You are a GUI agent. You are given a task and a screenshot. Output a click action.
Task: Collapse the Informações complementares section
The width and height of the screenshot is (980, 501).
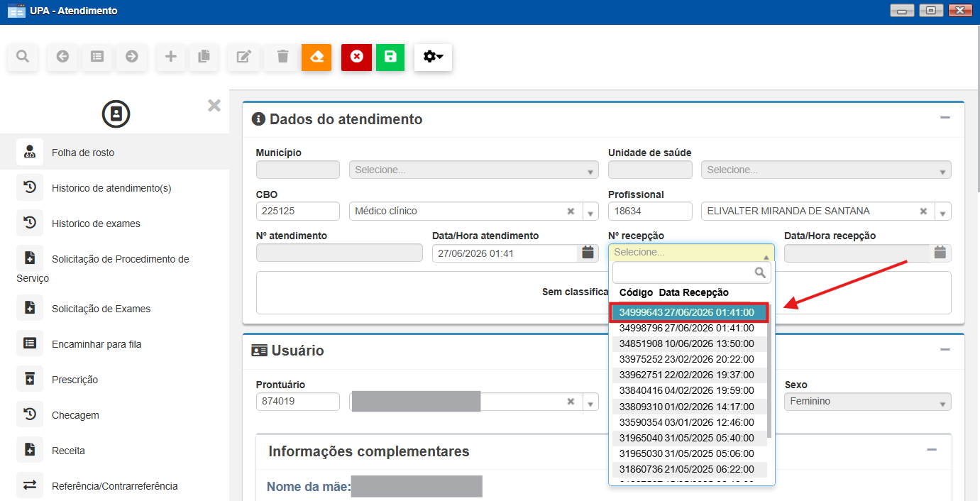click(932, 450)
